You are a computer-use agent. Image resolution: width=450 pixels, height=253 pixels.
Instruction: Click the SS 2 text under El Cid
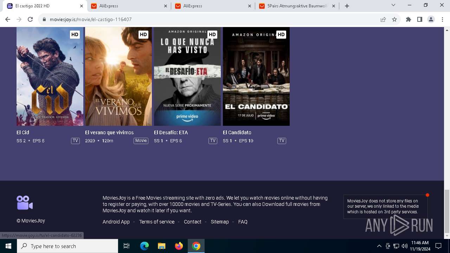click(21, 141)
